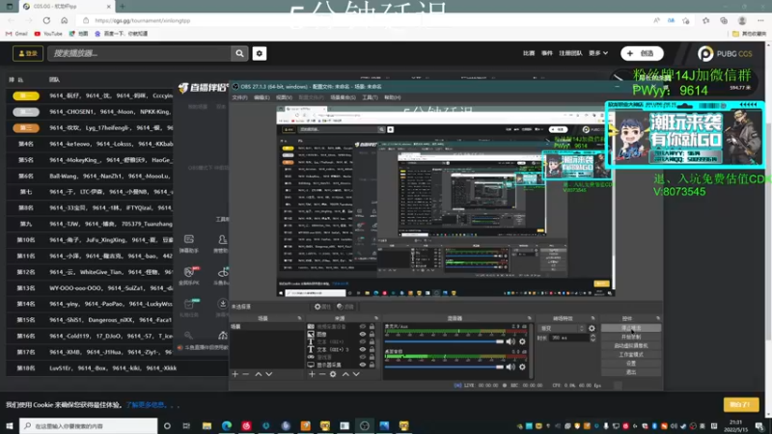Click 设置 button in OBS controls
The image size is (772, 434).
point(631,364)
